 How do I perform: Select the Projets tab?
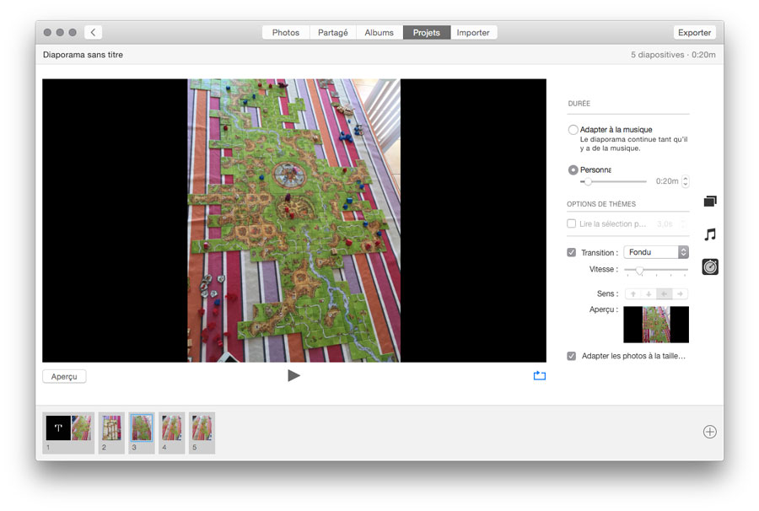click(x=427, y=32)
